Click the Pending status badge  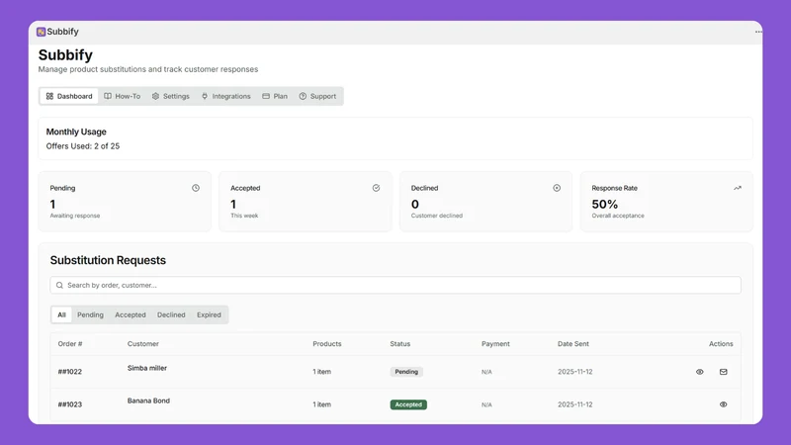[406, 372]
